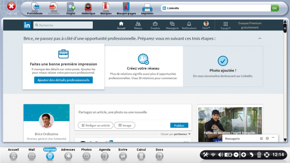The image size is (290, 163).
Task: Minimize the Messagerie chat panel
Action: 273,138
